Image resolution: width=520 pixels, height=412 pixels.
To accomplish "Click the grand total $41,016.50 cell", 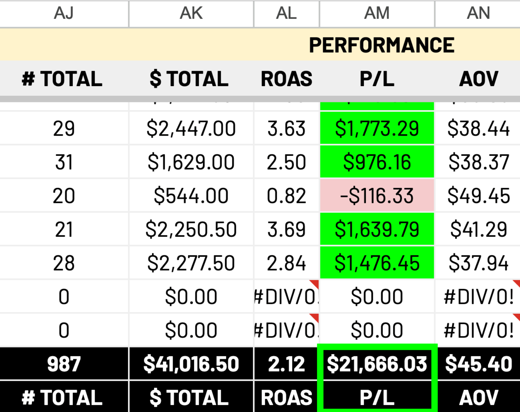I will point(191,364).
